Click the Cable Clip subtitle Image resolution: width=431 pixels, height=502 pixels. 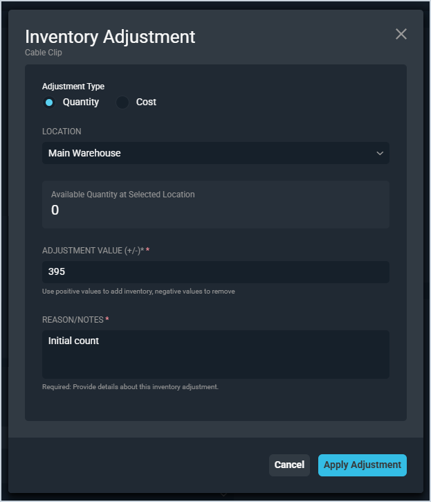[43, 52]
